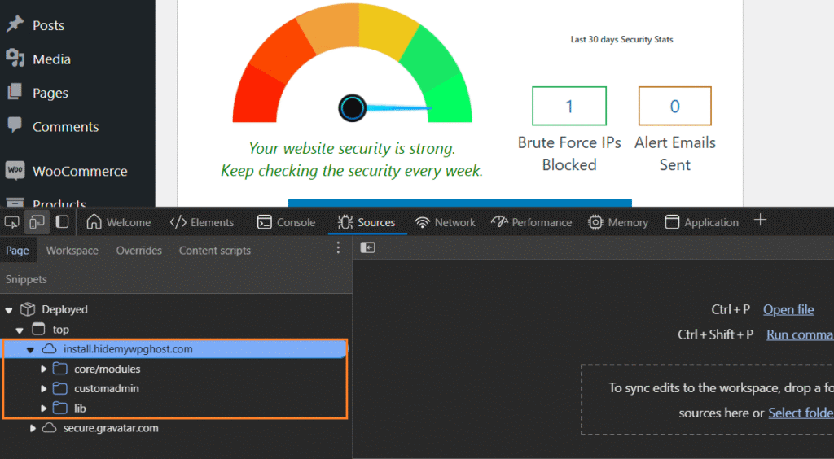Click the Elements code brackets icon
Screen dimensions: 834x459
tap(178, 222)
